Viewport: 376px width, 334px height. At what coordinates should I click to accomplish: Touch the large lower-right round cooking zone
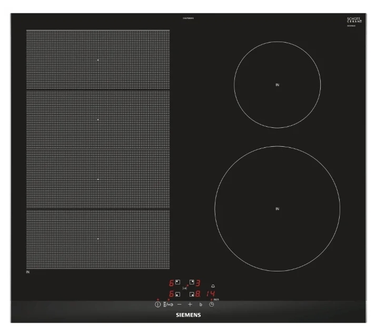[x=277, y=208]
